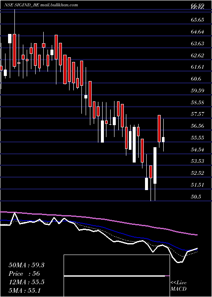The image size is (212, 297).
Task: Click the blue 12MA line
Action: (x=98, y=227)
